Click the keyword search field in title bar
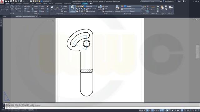The image size is (200, 112). click(150, 1)
